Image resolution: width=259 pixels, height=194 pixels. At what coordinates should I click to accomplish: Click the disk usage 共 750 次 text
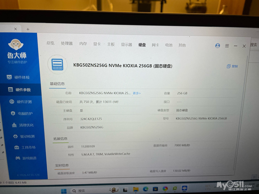click(99, 102)
